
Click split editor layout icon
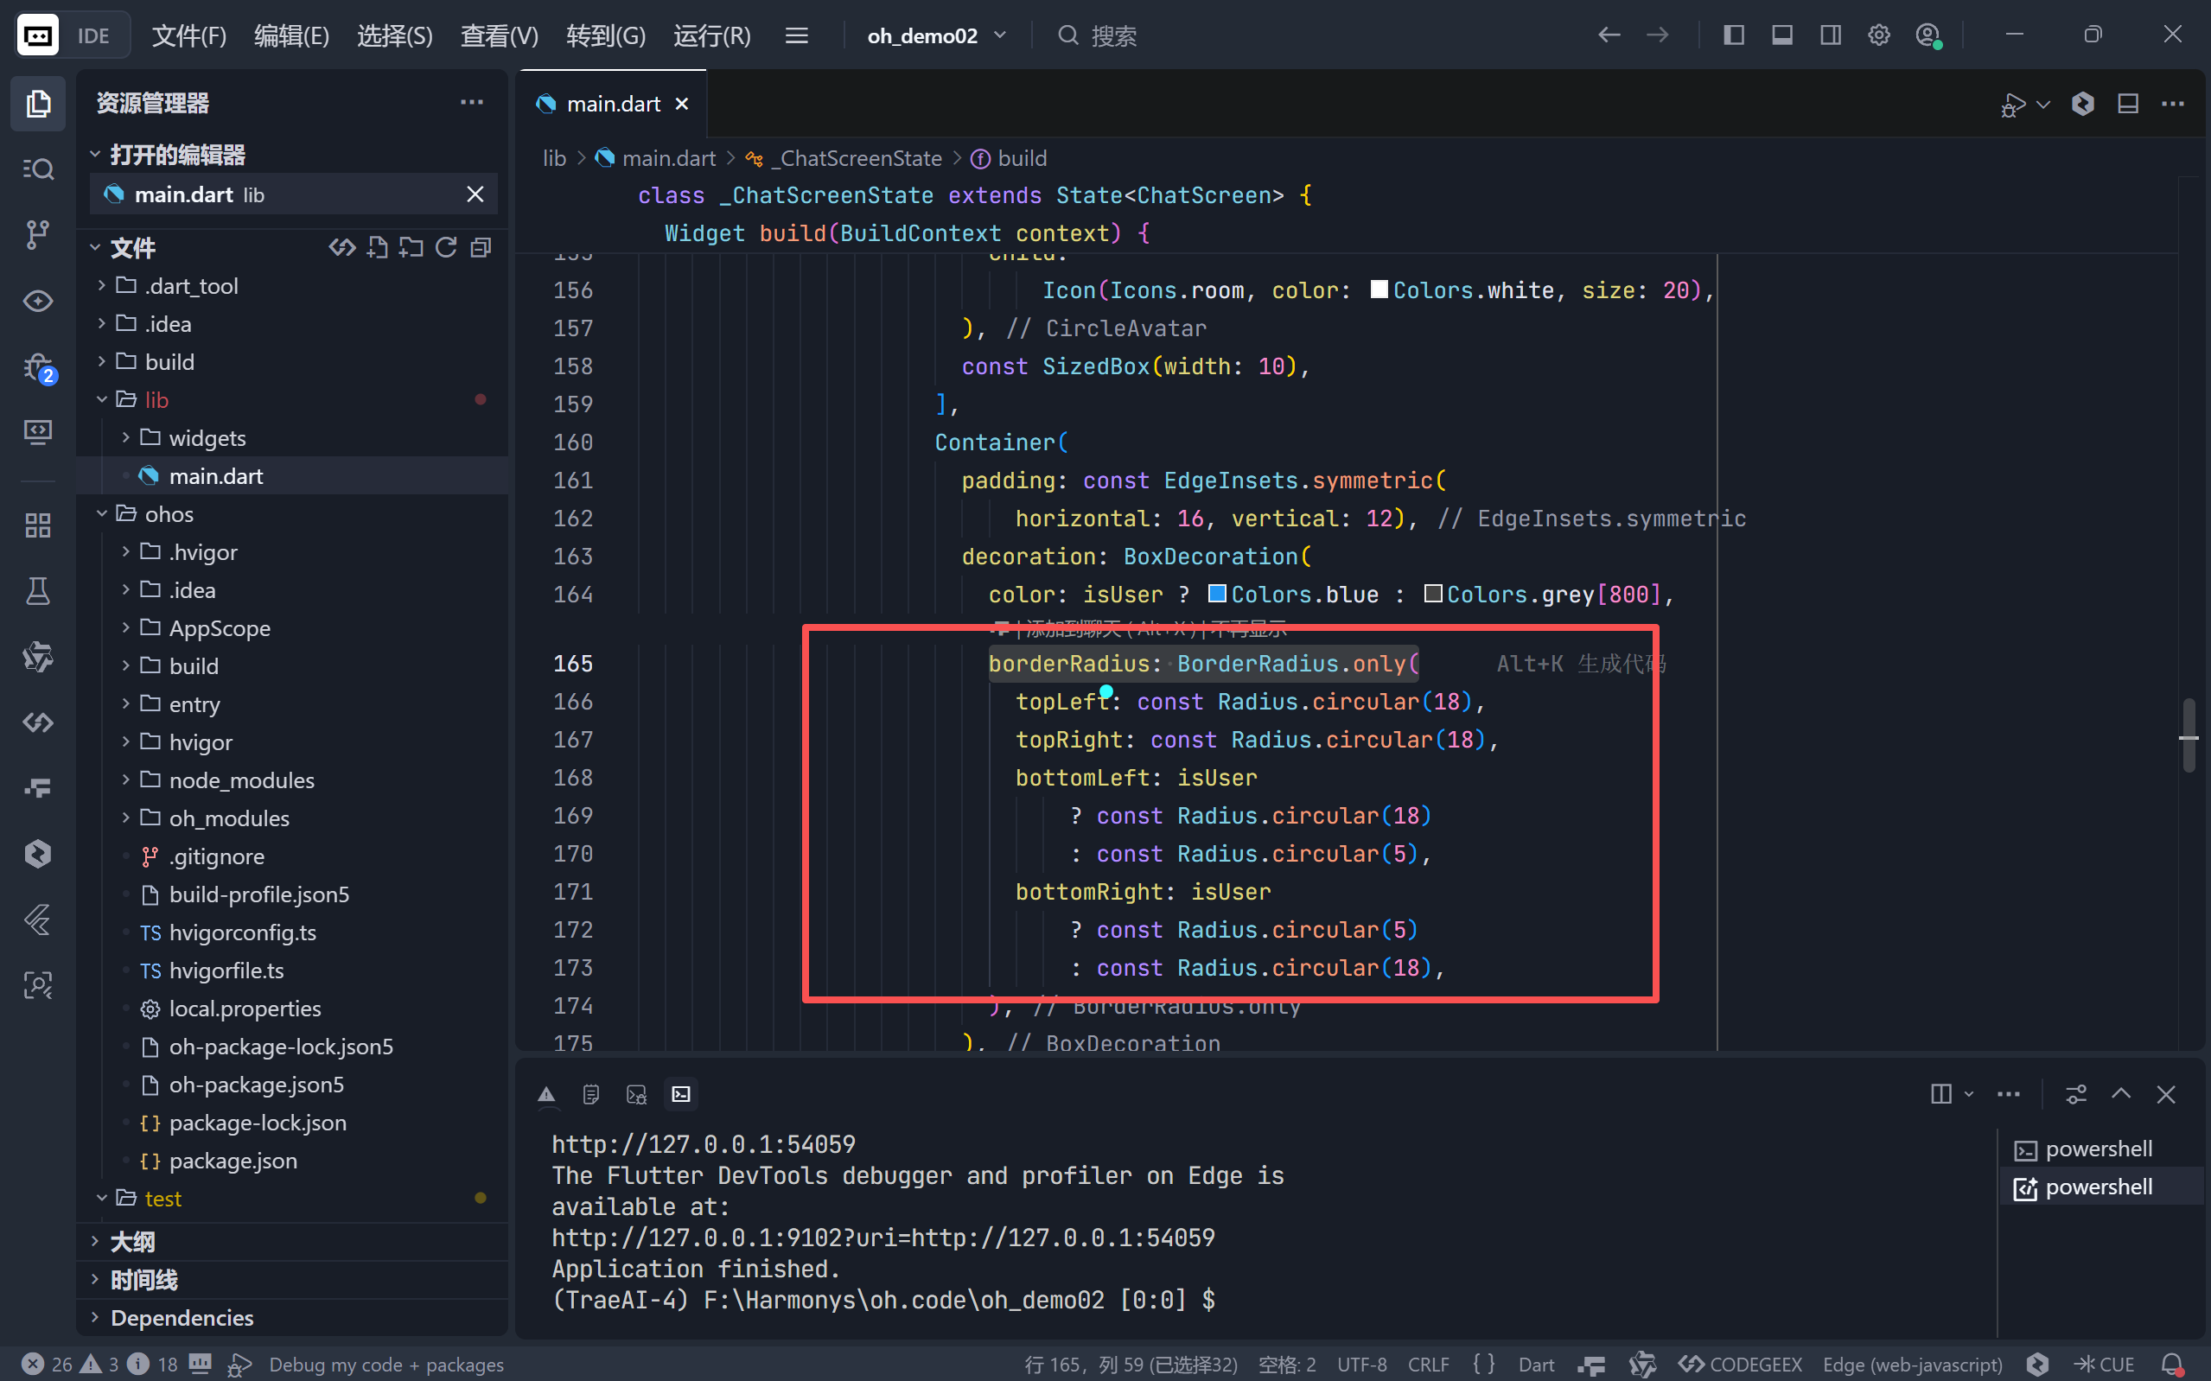click(2128, 104)
